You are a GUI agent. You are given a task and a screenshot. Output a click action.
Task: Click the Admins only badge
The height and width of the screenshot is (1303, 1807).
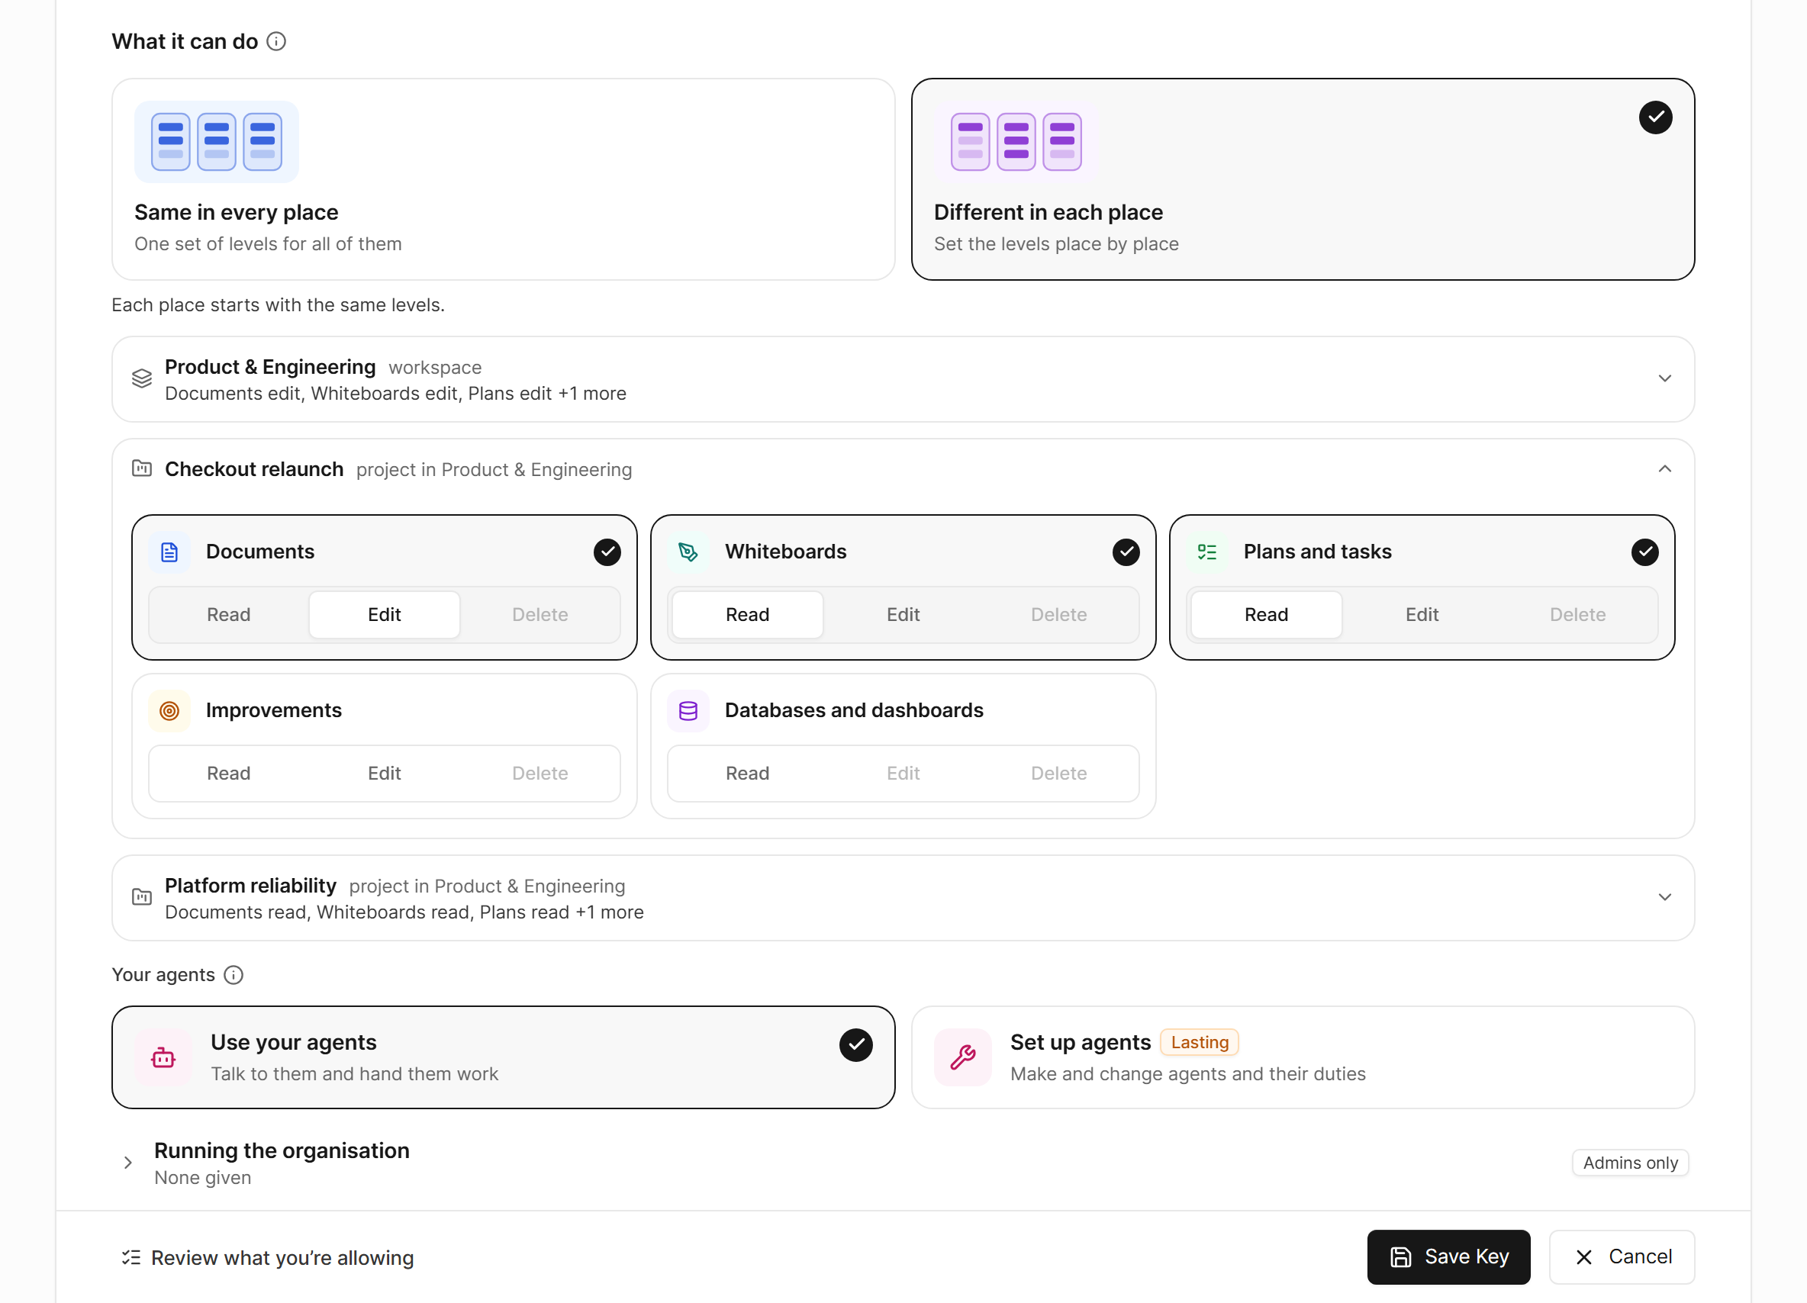pos(1630,1163)
